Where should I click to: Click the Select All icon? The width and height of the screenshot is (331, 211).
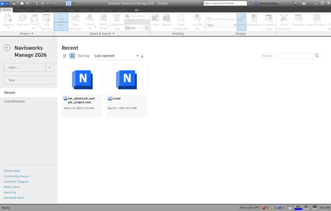pos(90,18)
